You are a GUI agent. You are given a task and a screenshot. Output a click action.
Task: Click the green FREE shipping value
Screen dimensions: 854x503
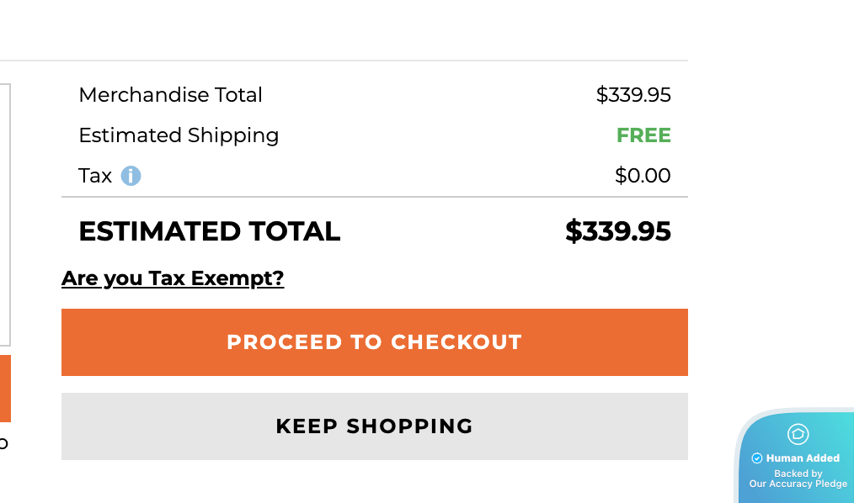click(x=643, y=135)
